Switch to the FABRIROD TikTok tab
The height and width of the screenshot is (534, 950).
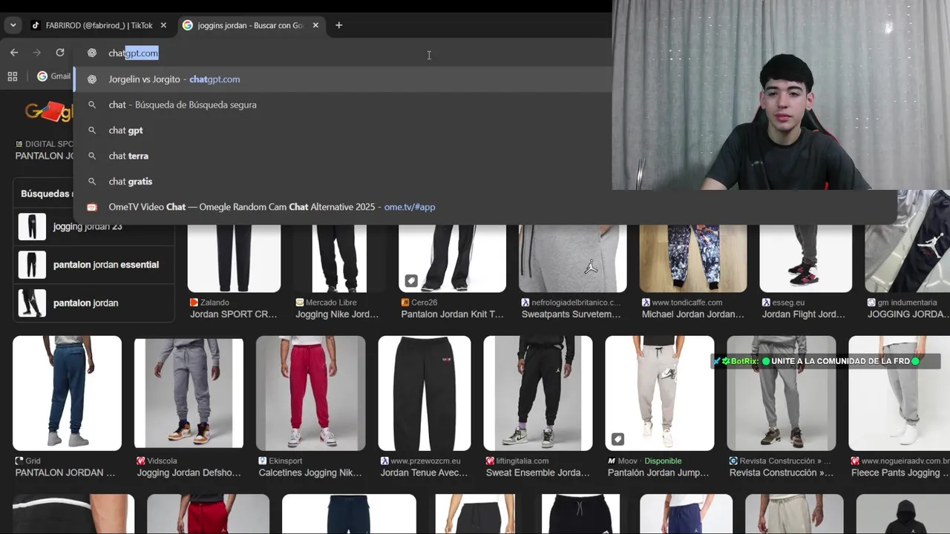[98, 25]
